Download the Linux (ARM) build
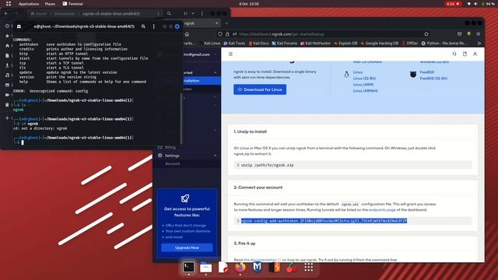 pos(363,85)
